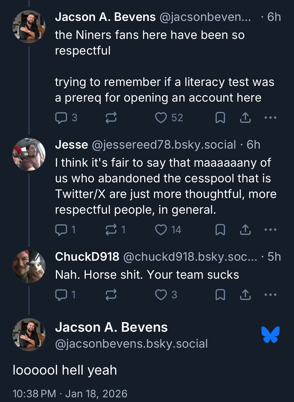Share Jacson's Niners fans post
The width and height of the screenshot is (294, 402).
pos(245,118)
